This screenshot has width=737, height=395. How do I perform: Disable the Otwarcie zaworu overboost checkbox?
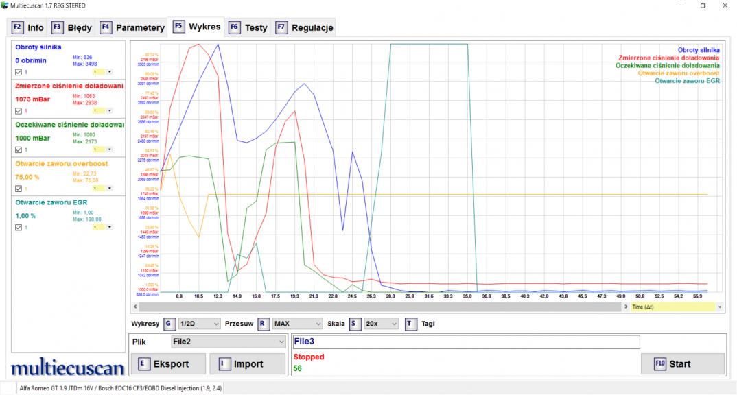(x=19, y=189)
